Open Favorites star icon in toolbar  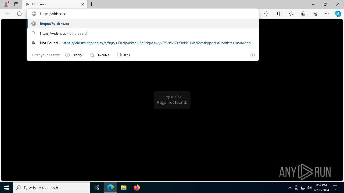point(291,14)
